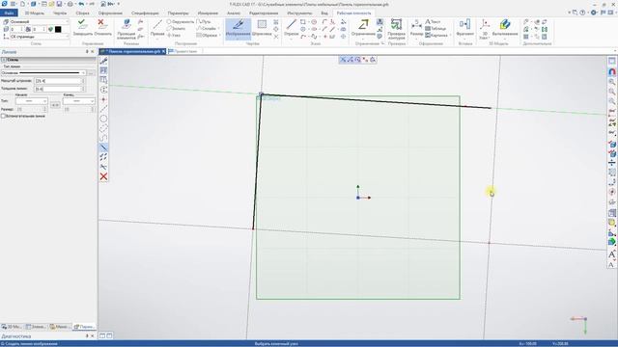
Task: Open the Параметры bottom panel tab
Action: click(84, 327)
